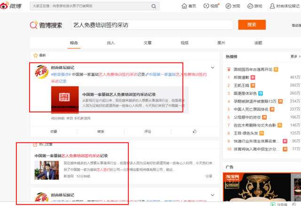Open hot search 郑爽道歉
Image resolution: width=301 pixels, height=206 pixels.
(241, 78)
